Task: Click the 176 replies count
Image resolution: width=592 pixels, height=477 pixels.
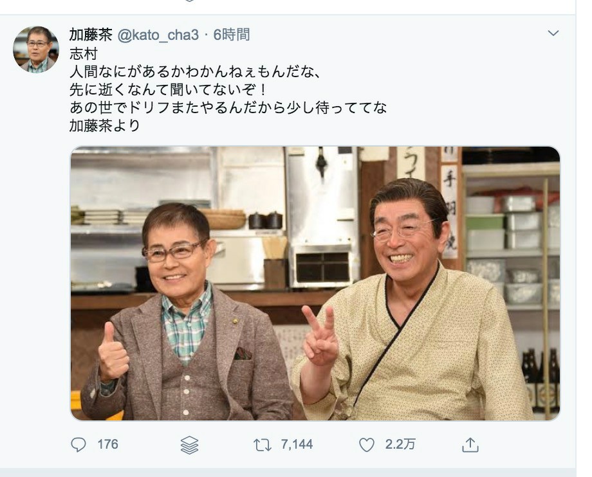Action: pos(107,444)
